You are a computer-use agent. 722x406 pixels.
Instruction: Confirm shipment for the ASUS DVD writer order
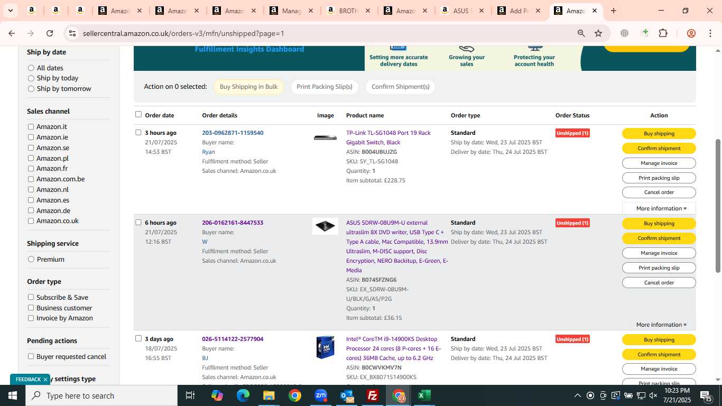659,238
